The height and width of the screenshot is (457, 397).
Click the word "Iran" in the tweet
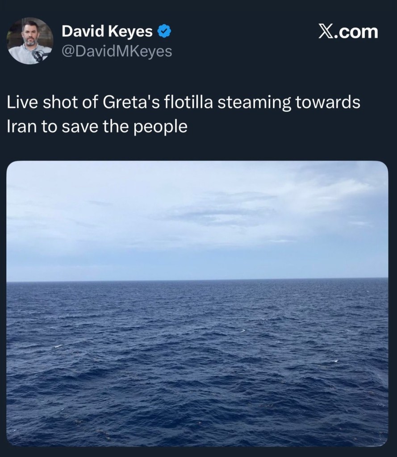21,127
